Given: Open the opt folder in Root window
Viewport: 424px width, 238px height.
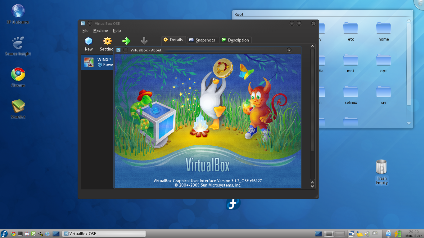Looking at the screenshot, I should click(384, 63).
